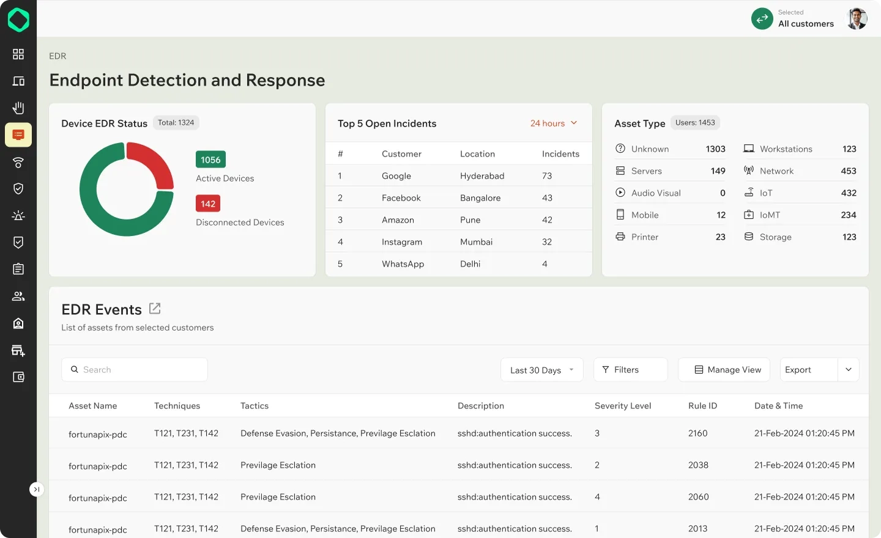Open the wallet icon in sidebar
Screen dimensions: 881x538
point(18,377)
